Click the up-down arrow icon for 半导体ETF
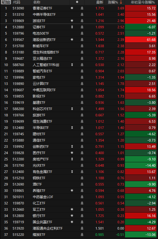 point(72,128)
